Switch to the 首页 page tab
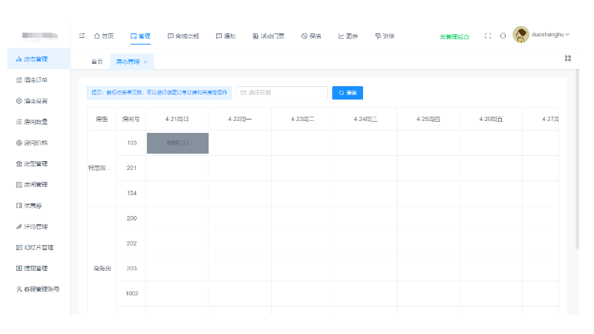The height and width of the screenshot is (334, 594). (97, 62)
